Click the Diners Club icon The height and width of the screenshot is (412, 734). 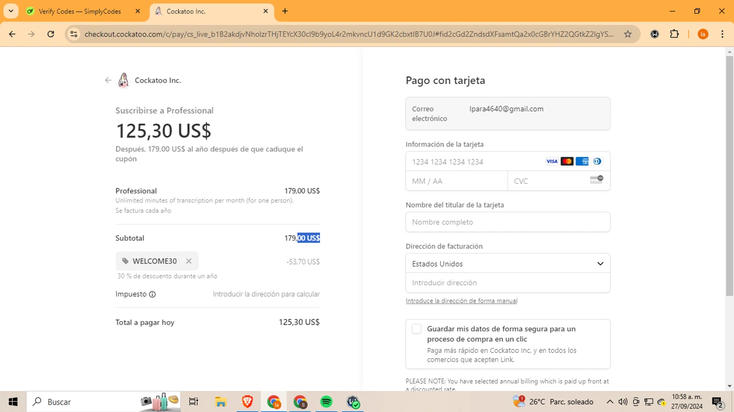point(597,161)
